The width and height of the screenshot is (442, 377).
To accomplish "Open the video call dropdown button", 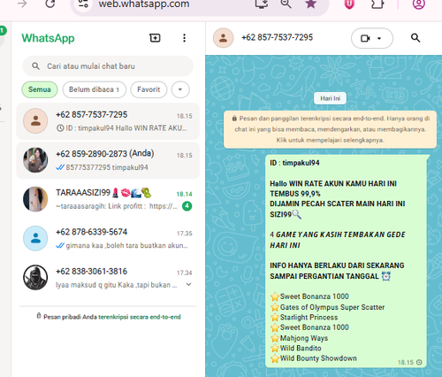I will coord(372,38).
